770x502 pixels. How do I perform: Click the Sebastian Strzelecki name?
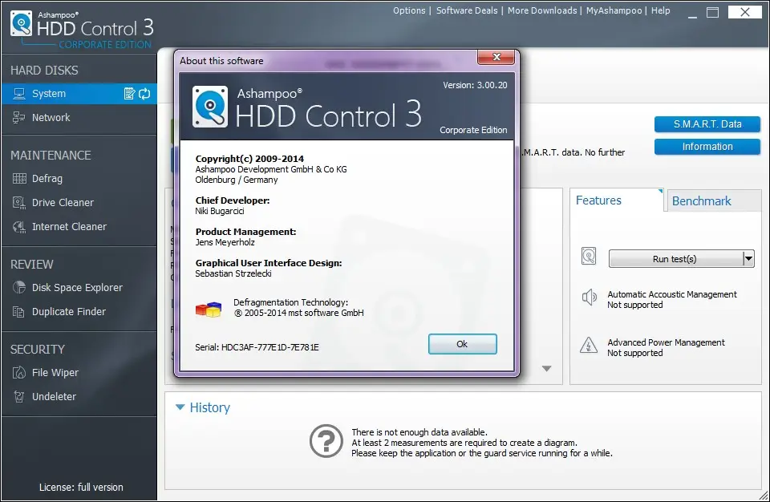click(x=233, y=273)
